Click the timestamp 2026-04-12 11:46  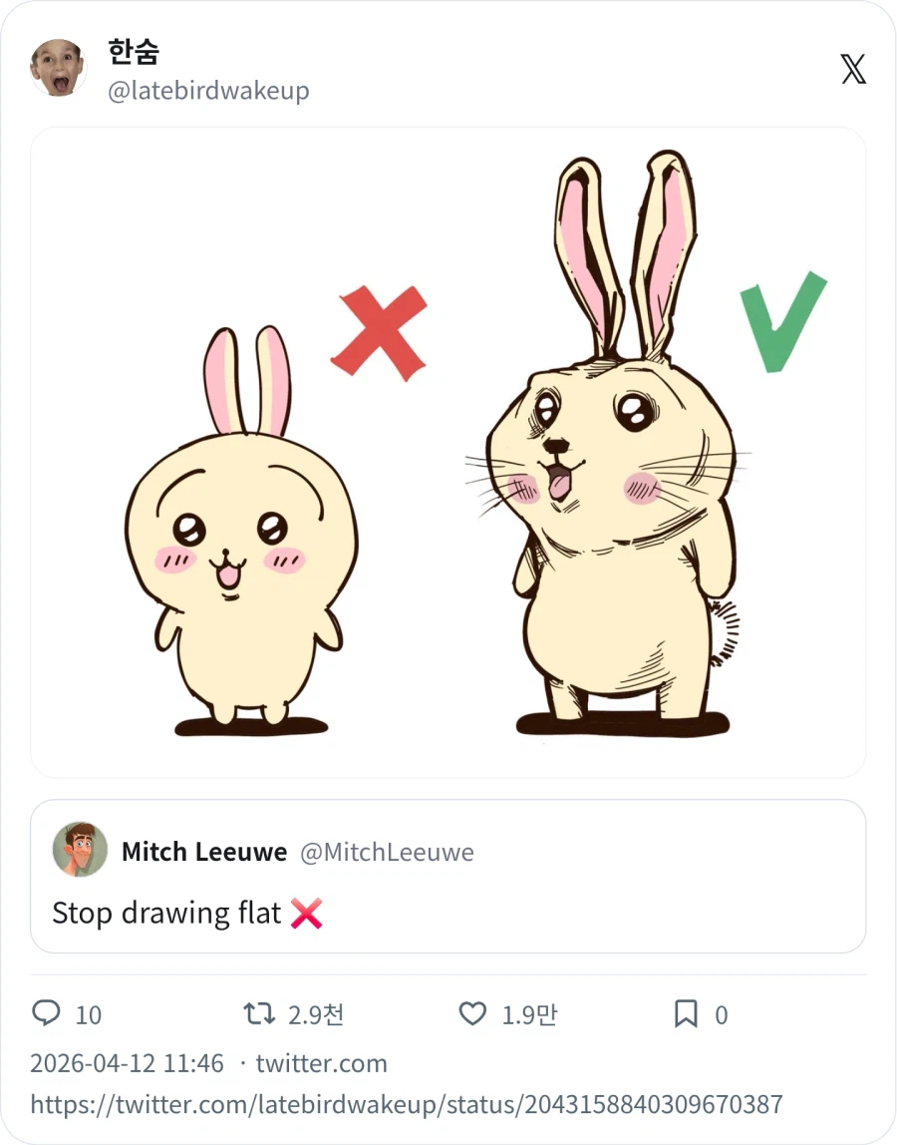tap(128, 1063)
